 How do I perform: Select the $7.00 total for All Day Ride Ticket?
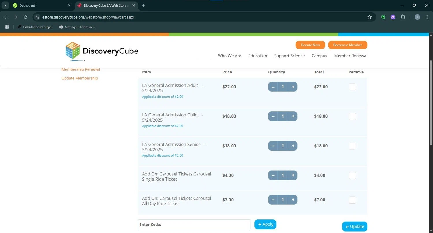(320, 200)
